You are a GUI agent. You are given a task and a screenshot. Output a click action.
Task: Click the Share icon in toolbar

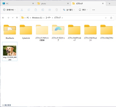click(50, 10)
